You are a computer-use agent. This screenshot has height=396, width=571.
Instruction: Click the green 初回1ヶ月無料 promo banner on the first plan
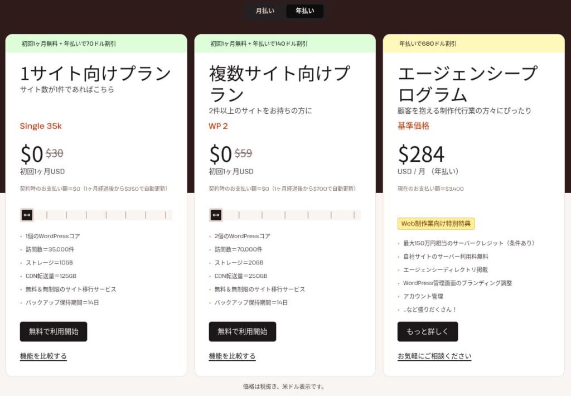tap(96, 43)
